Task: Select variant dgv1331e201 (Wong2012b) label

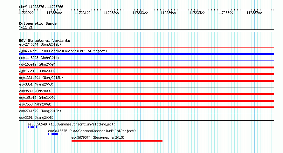Action: click(x=41, y=78)
